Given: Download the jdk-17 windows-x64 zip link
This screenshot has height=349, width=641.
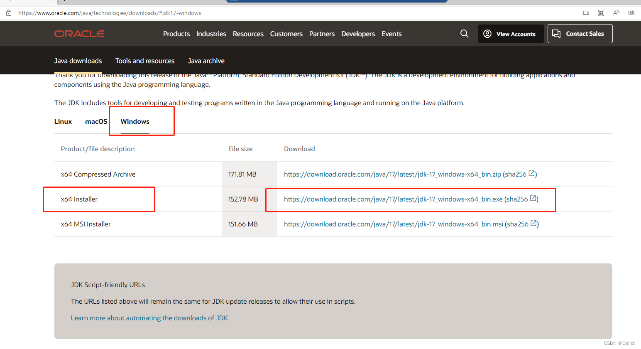Looking at the screenshot, I should [392, 174].
